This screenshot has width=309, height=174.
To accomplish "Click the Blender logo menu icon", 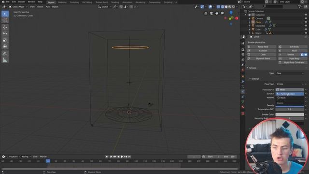I will [3, 2].
